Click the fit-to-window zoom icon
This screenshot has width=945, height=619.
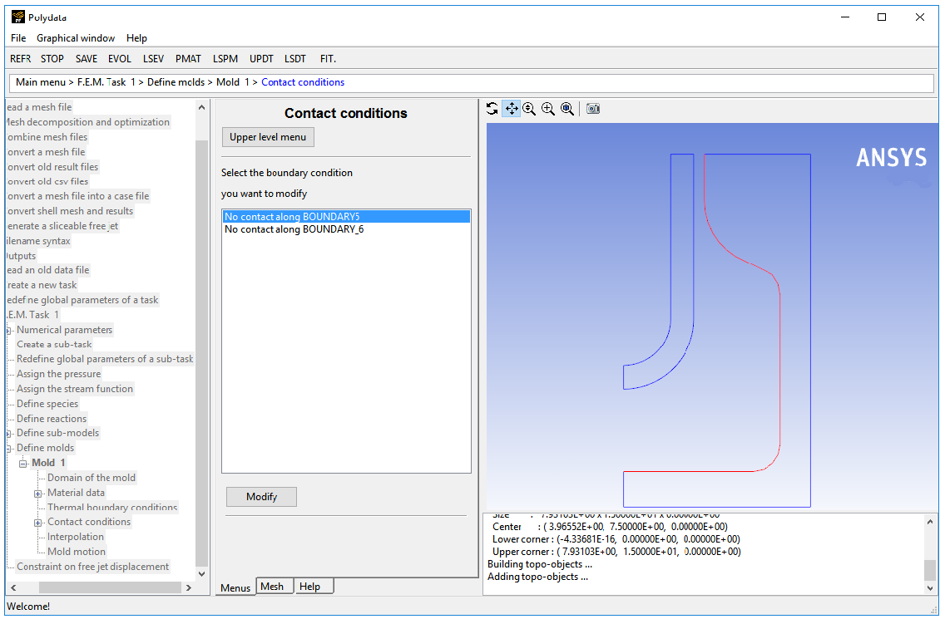(x=567, y=108)
